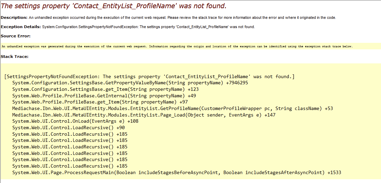Click the red error title heading

tap(113, 6)
